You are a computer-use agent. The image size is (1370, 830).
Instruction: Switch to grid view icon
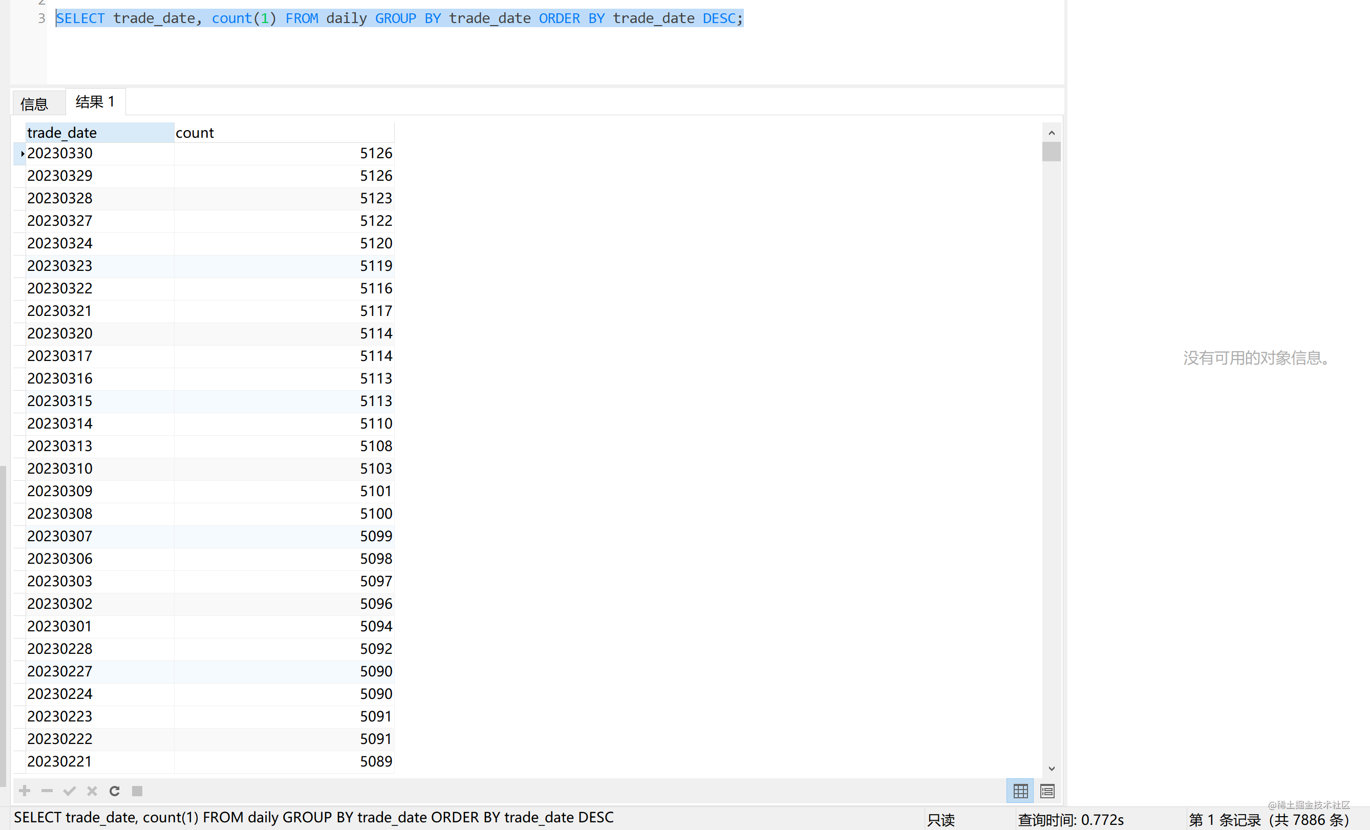[1020, 791]
